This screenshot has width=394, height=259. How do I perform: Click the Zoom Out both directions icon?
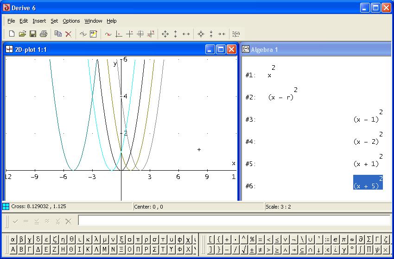pos(165,34)
